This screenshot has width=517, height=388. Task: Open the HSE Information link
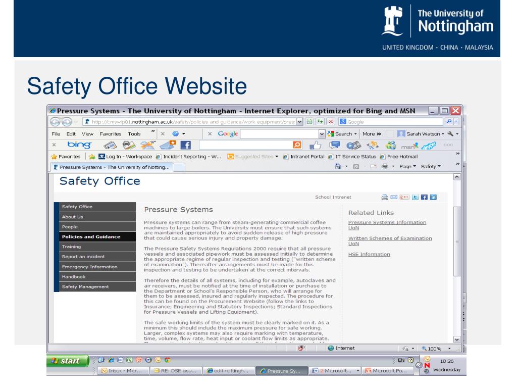[x=369, y=255]
